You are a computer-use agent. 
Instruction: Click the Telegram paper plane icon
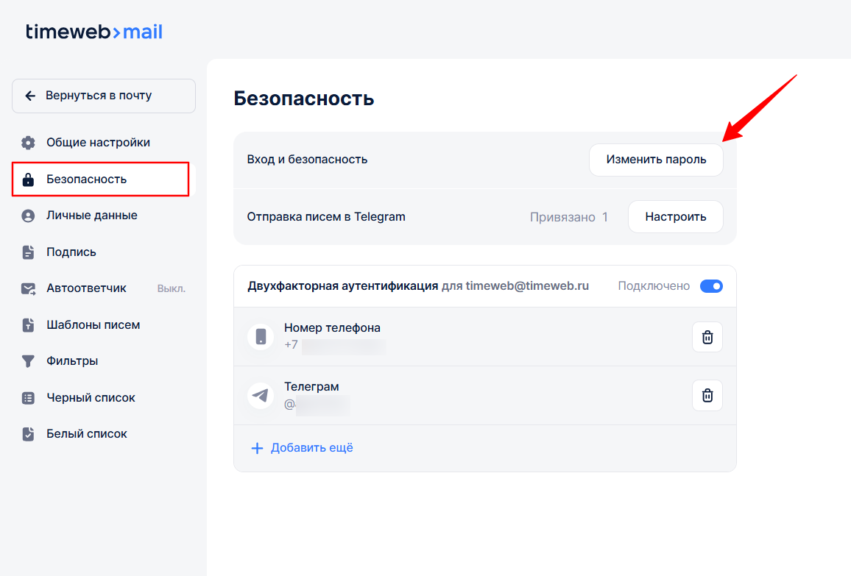(x=261, y=396)
